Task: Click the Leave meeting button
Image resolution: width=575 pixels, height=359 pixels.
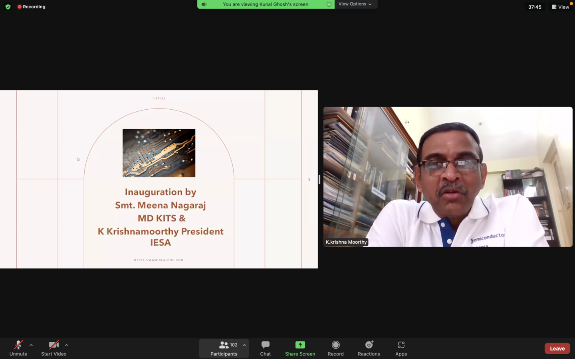Action: (557, 348)
